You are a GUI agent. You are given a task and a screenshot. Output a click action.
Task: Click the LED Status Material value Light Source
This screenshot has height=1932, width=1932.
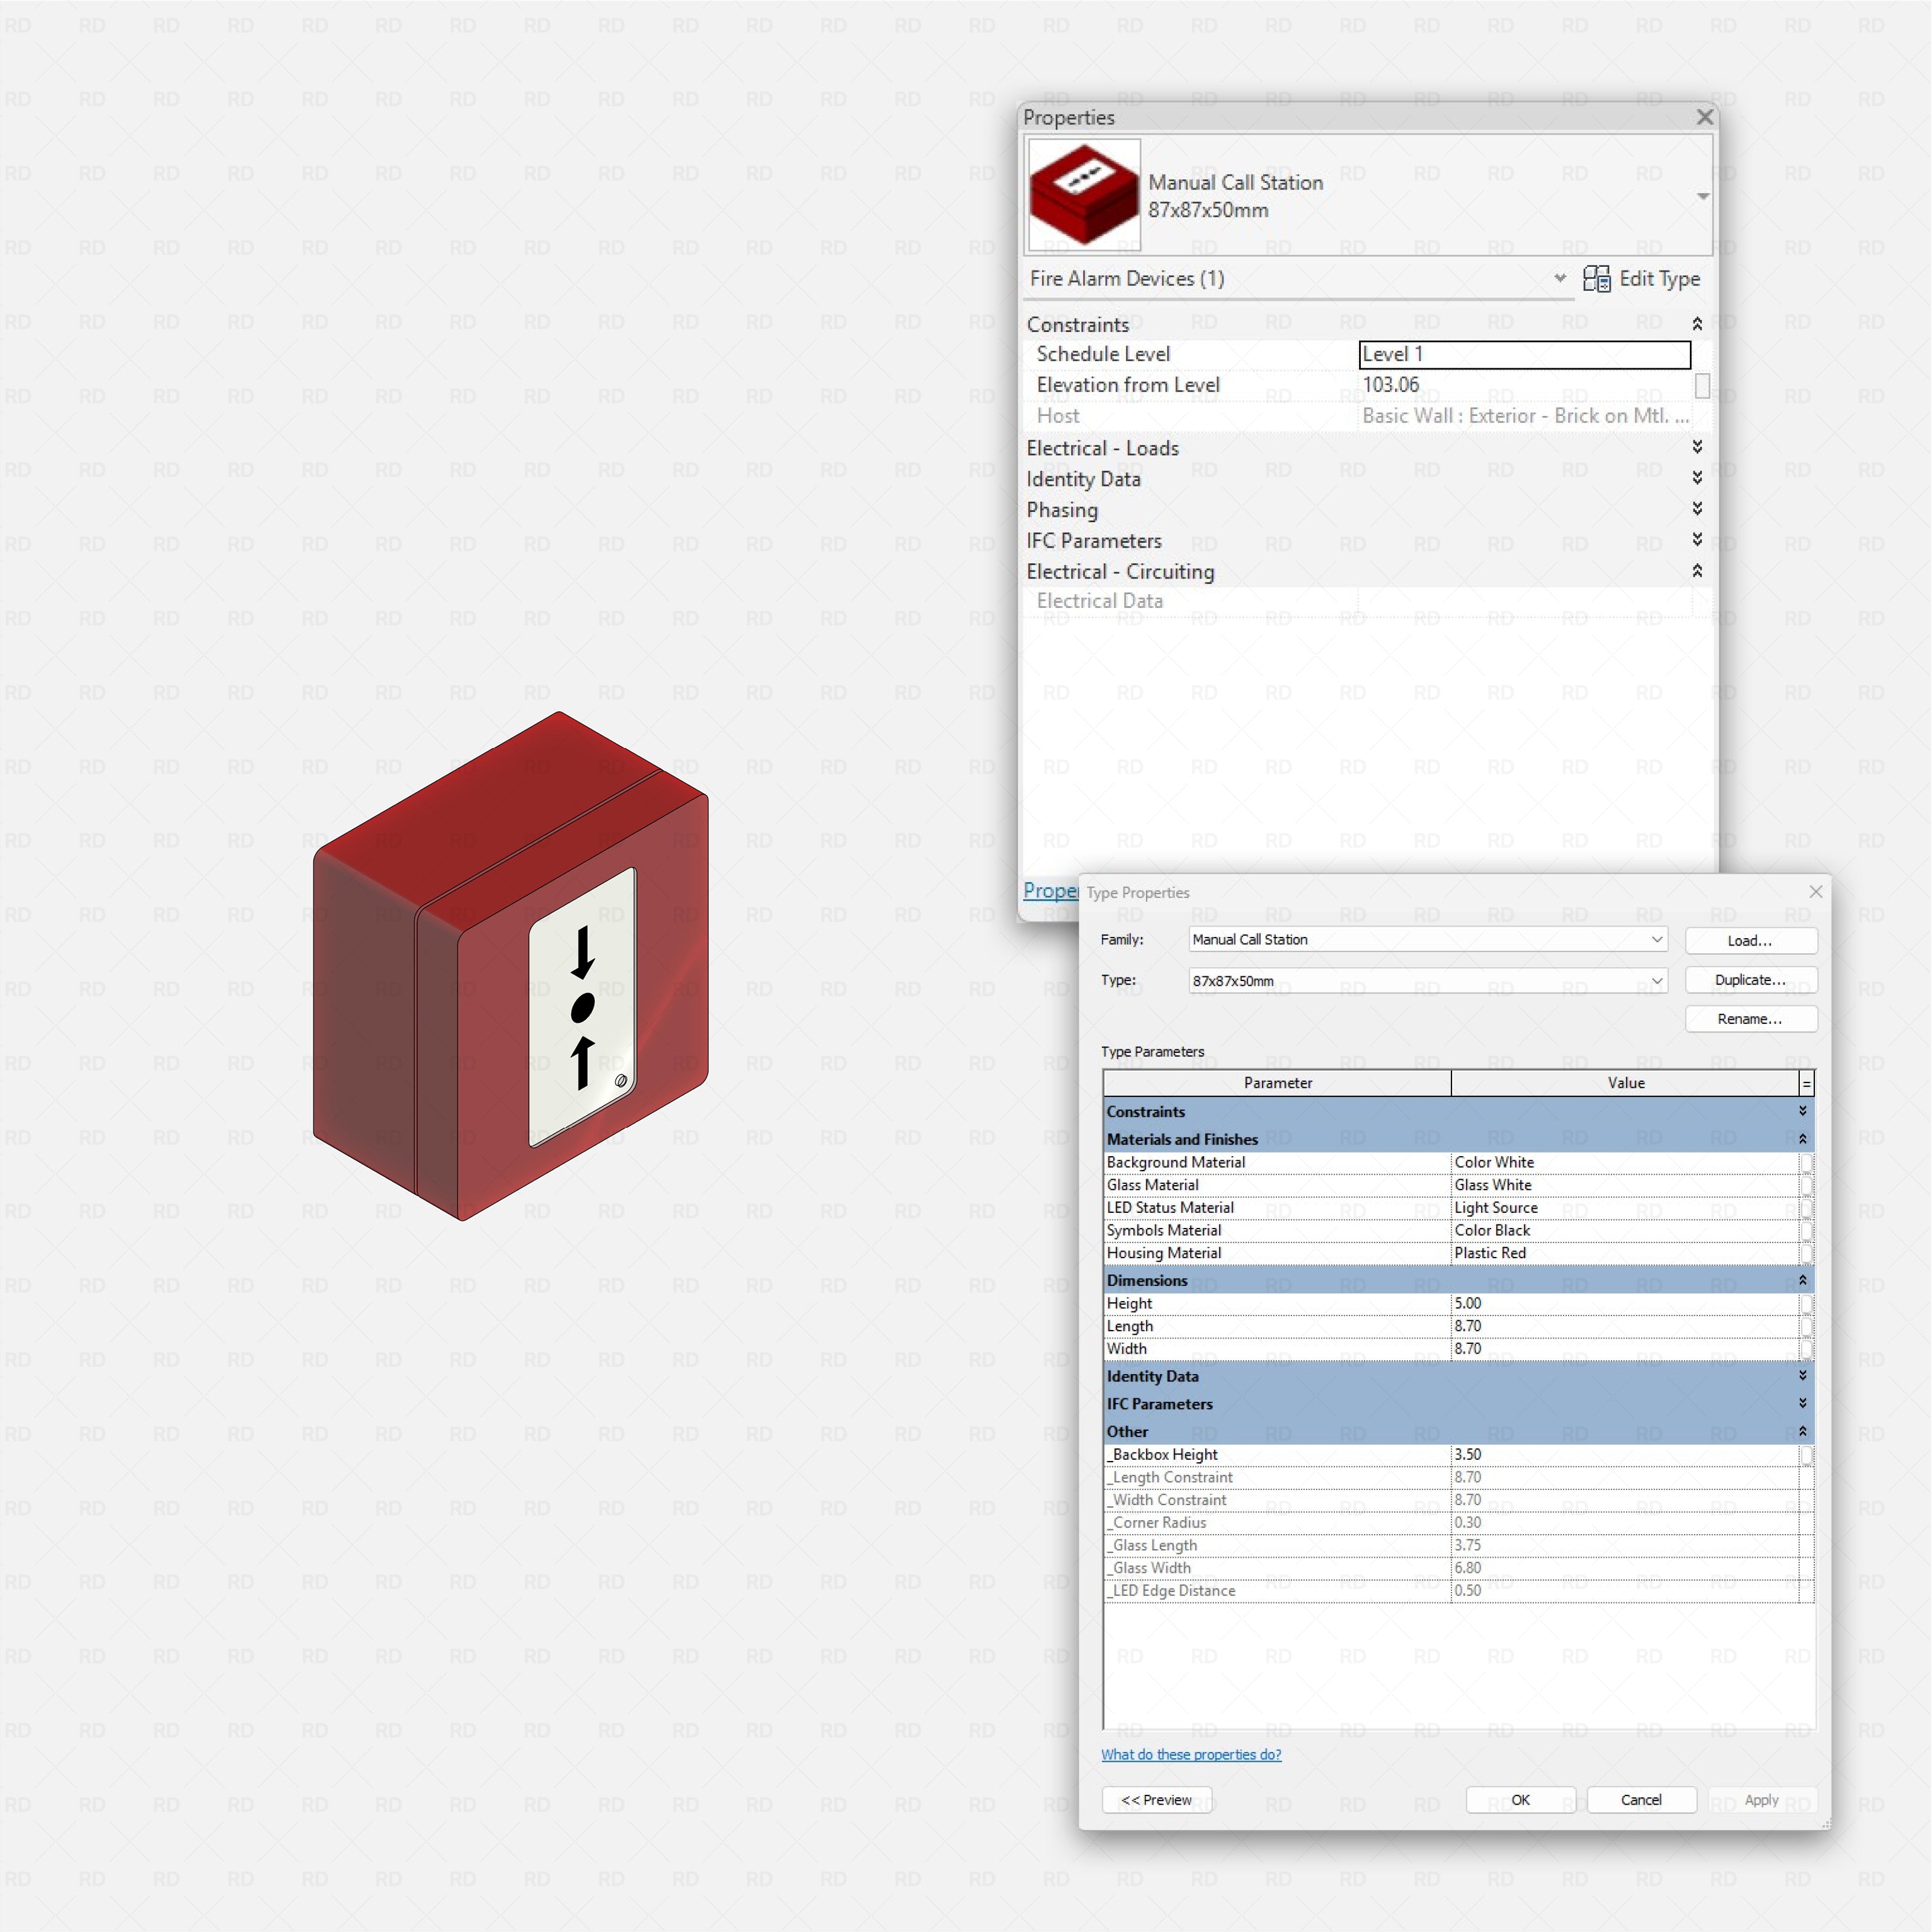(x=1625, y=1208)
